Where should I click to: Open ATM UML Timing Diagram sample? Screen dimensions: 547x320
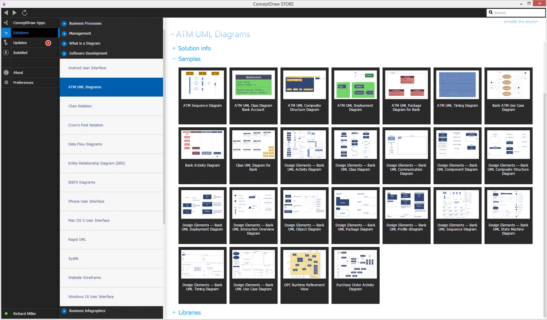click(458, 96)
